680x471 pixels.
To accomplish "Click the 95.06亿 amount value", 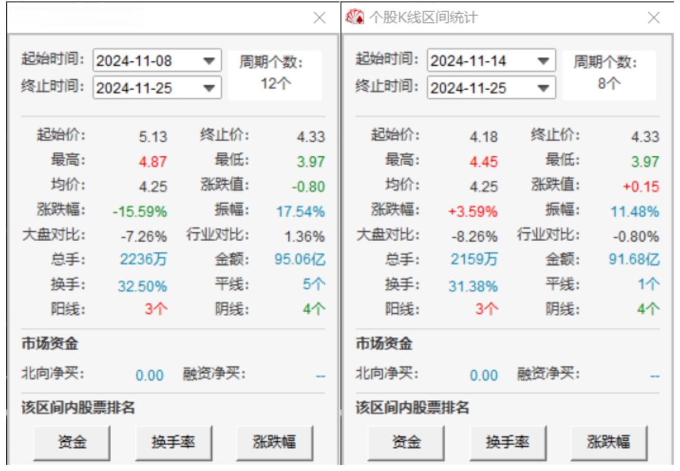I will pyautogui.click(x=300, y=259).
